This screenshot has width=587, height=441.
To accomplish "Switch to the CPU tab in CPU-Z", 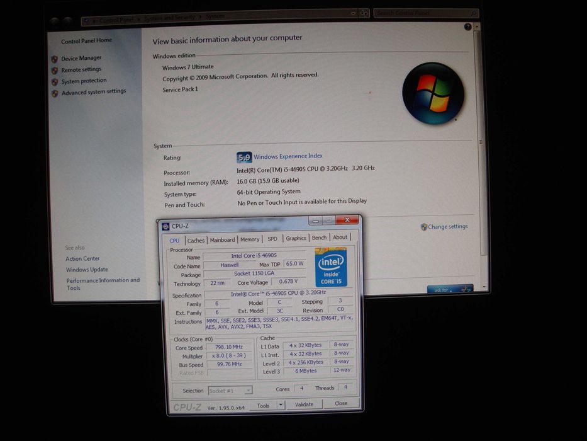I will tap(174, 241).
